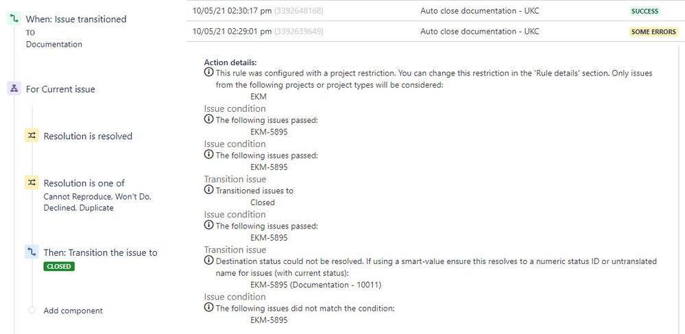Select the For Current issue branch
This screenshot has height=334, width=685.
coord(60,89)
